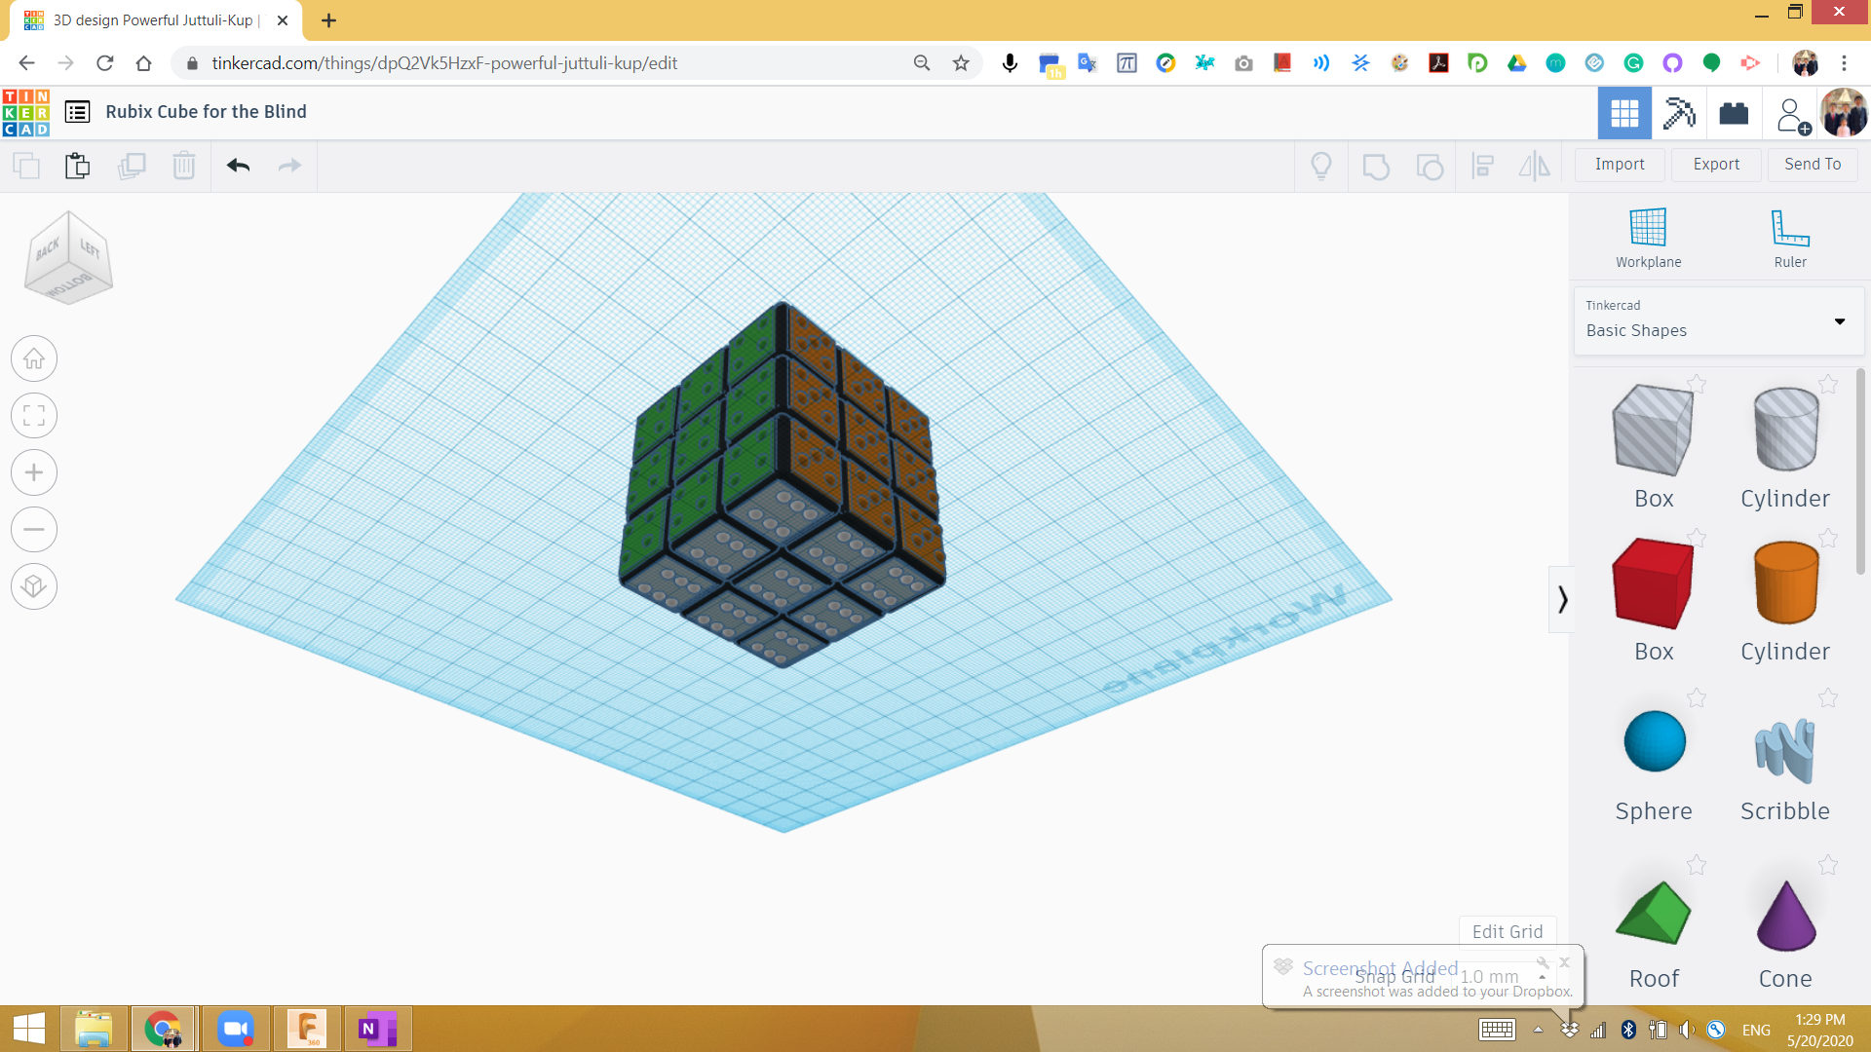The image size is (1871, 1052).
Task: Click the Group shapes icon
Action: click(1376, 167)
